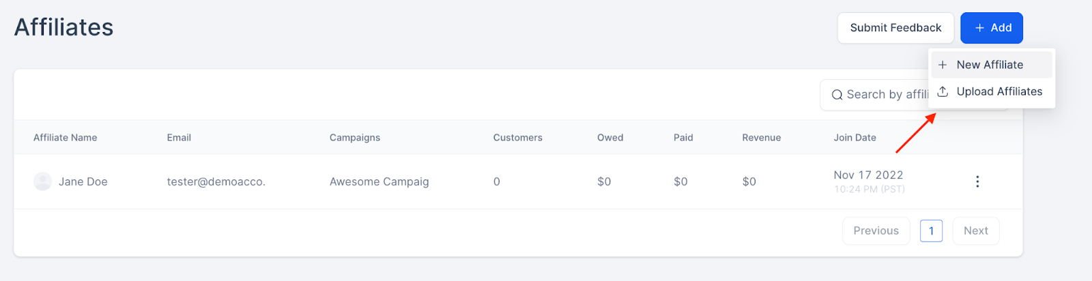Screen dimensions: 1092x281
Task: Click the Revenue column header
Action: pyautogui.click(x=761, y=138)
